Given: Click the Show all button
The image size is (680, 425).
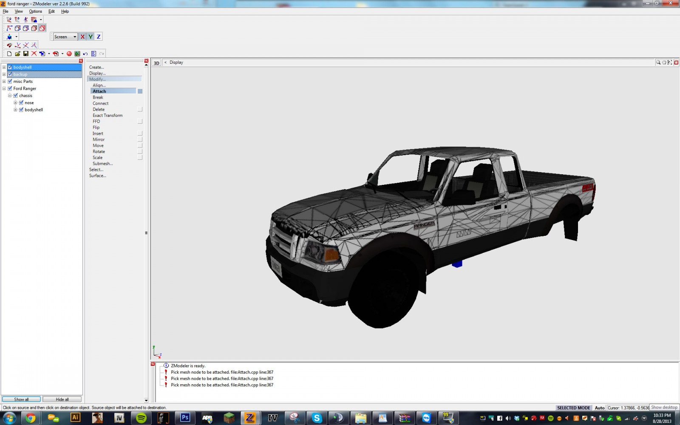Looking at the screenshot, I should point(21,399).
